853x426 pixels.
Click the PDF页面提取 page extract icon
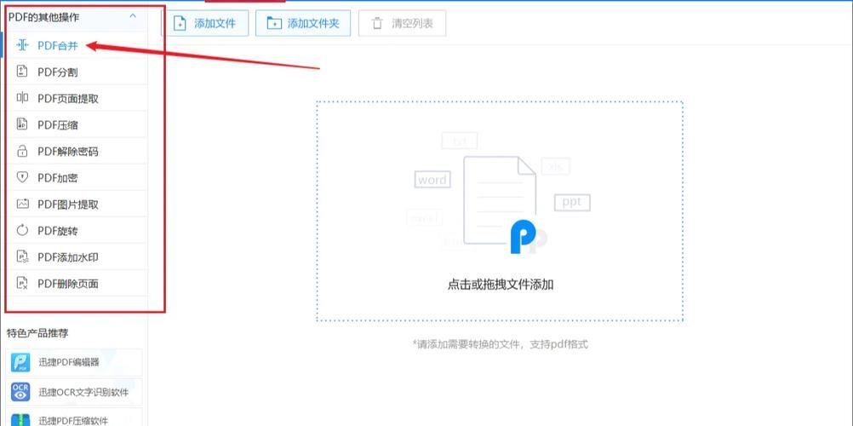point(22,98)
